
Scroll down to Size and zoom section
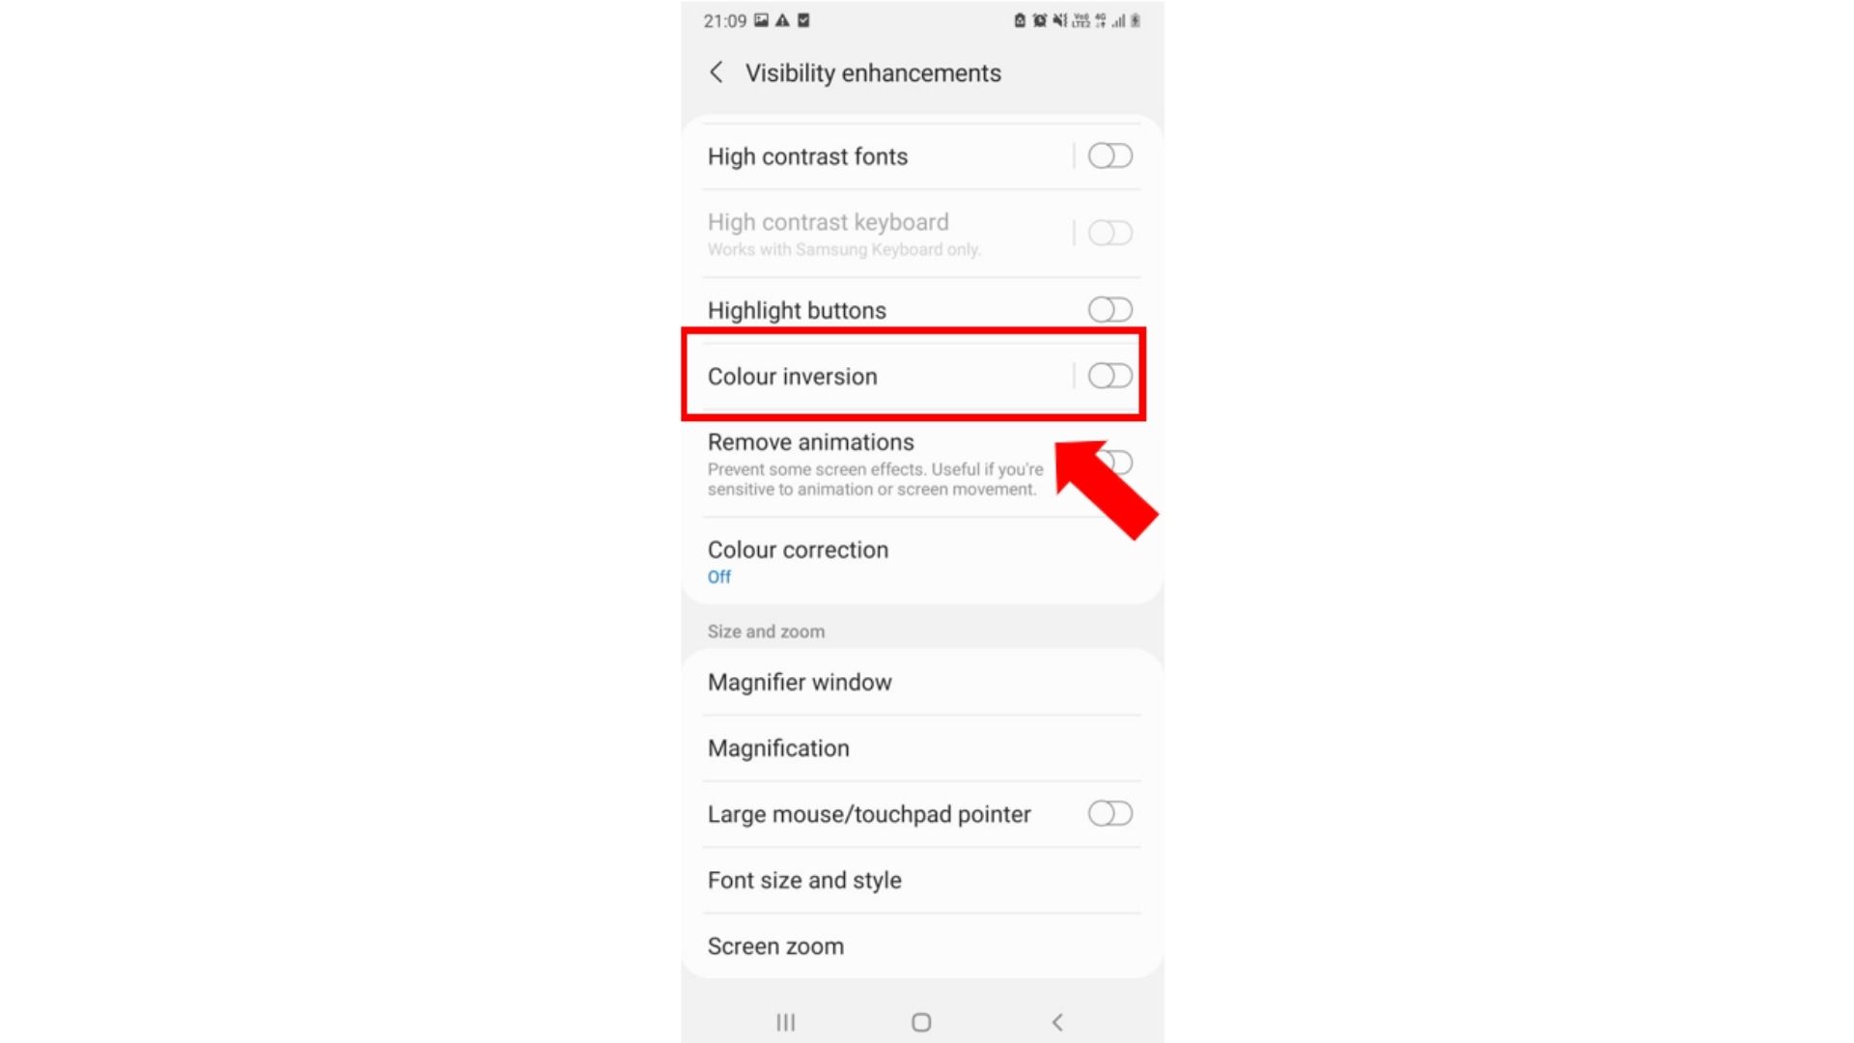pyautogui.click(x=767, y=632)
